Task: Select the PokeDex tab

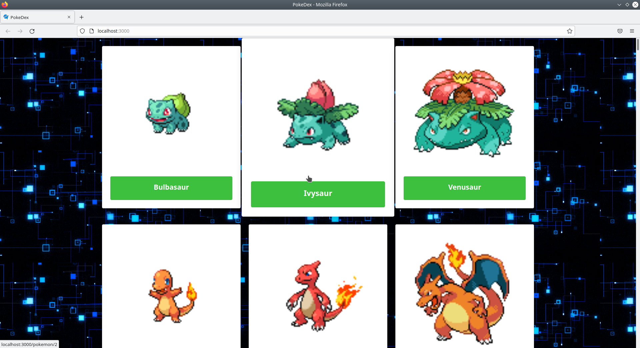Action: [37, 17]
